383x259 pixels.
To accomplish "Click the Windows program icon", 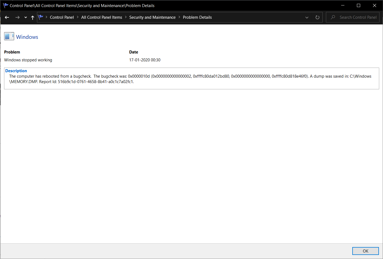I will coord(9,36).
